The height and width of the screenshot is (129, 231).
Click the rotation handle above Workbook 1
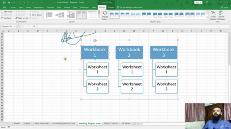pos(95,40)
